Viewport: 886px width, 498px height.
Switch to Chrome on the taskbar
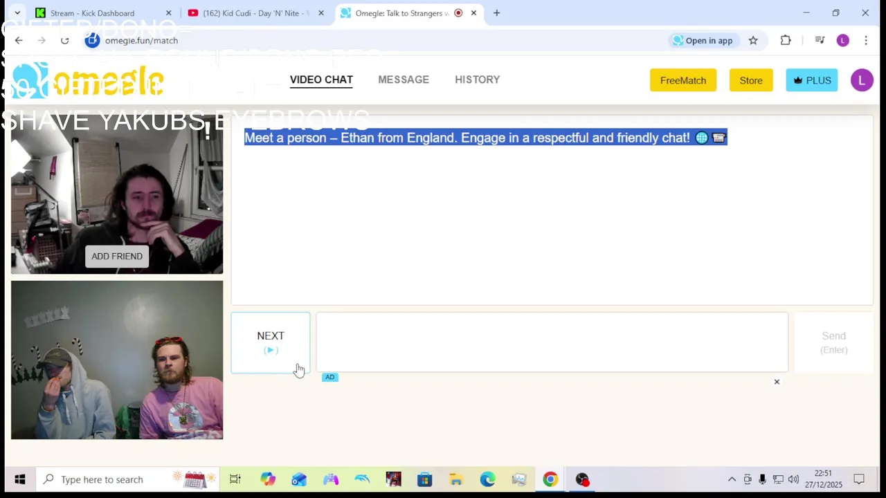tap(550, 479)
